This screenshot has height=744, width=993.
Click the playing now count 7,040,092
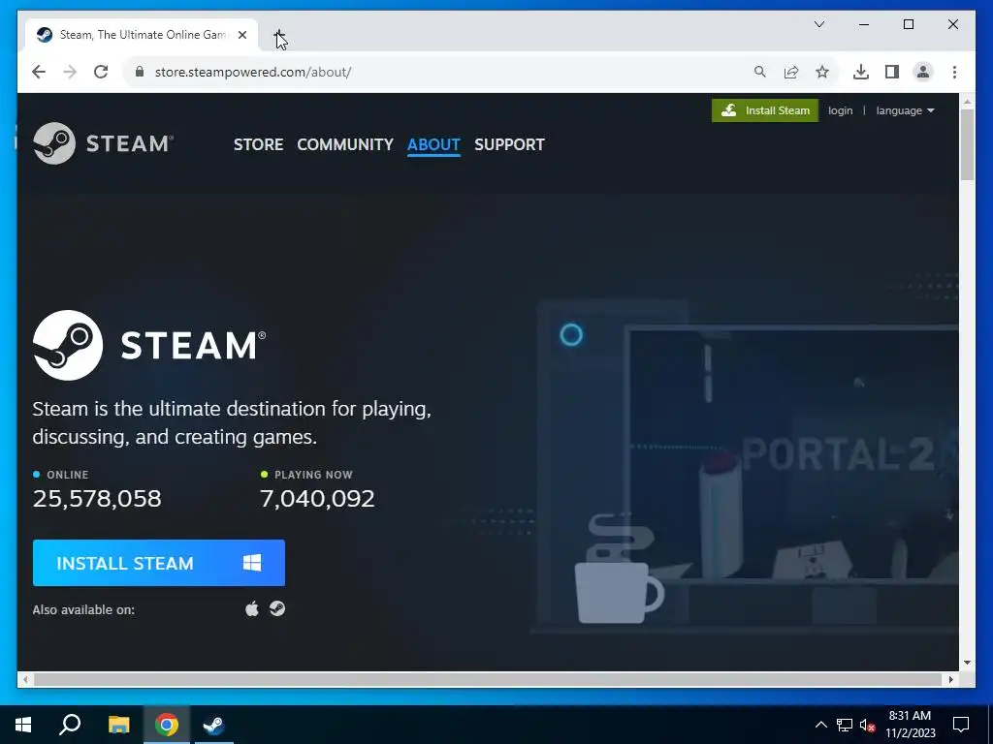pyautogui.click(x=317, y=499)
